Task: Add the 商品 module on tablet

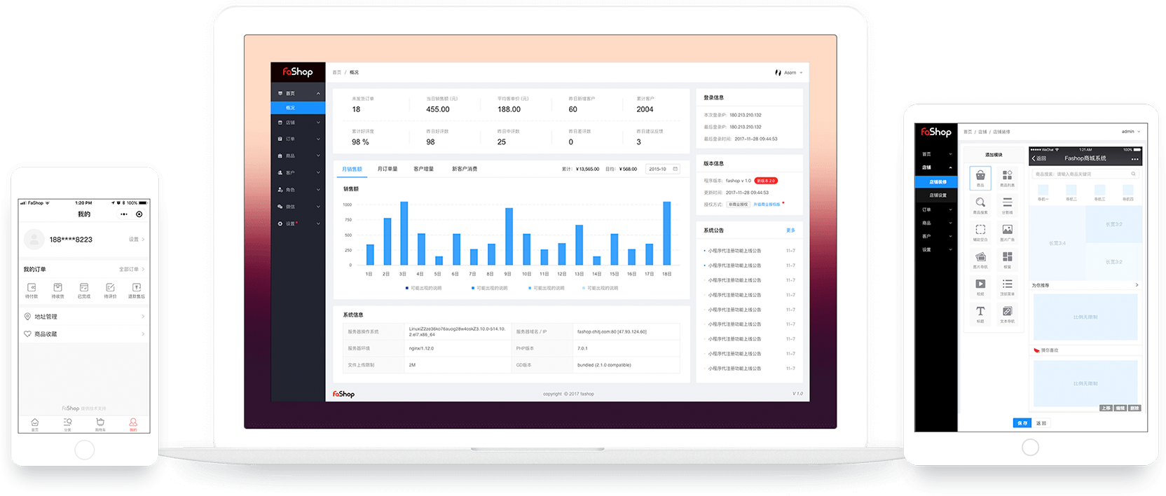Action: tap(980, 178)
